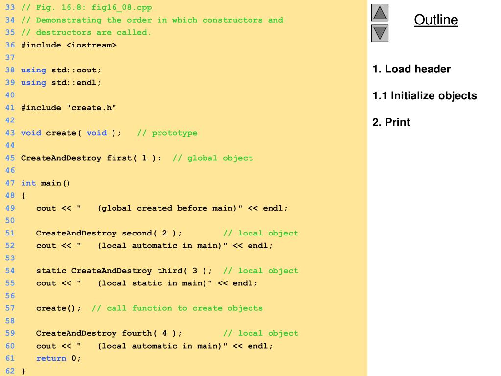
Task: Click line 34 comment about constructors order
Action: click(152, 20)
